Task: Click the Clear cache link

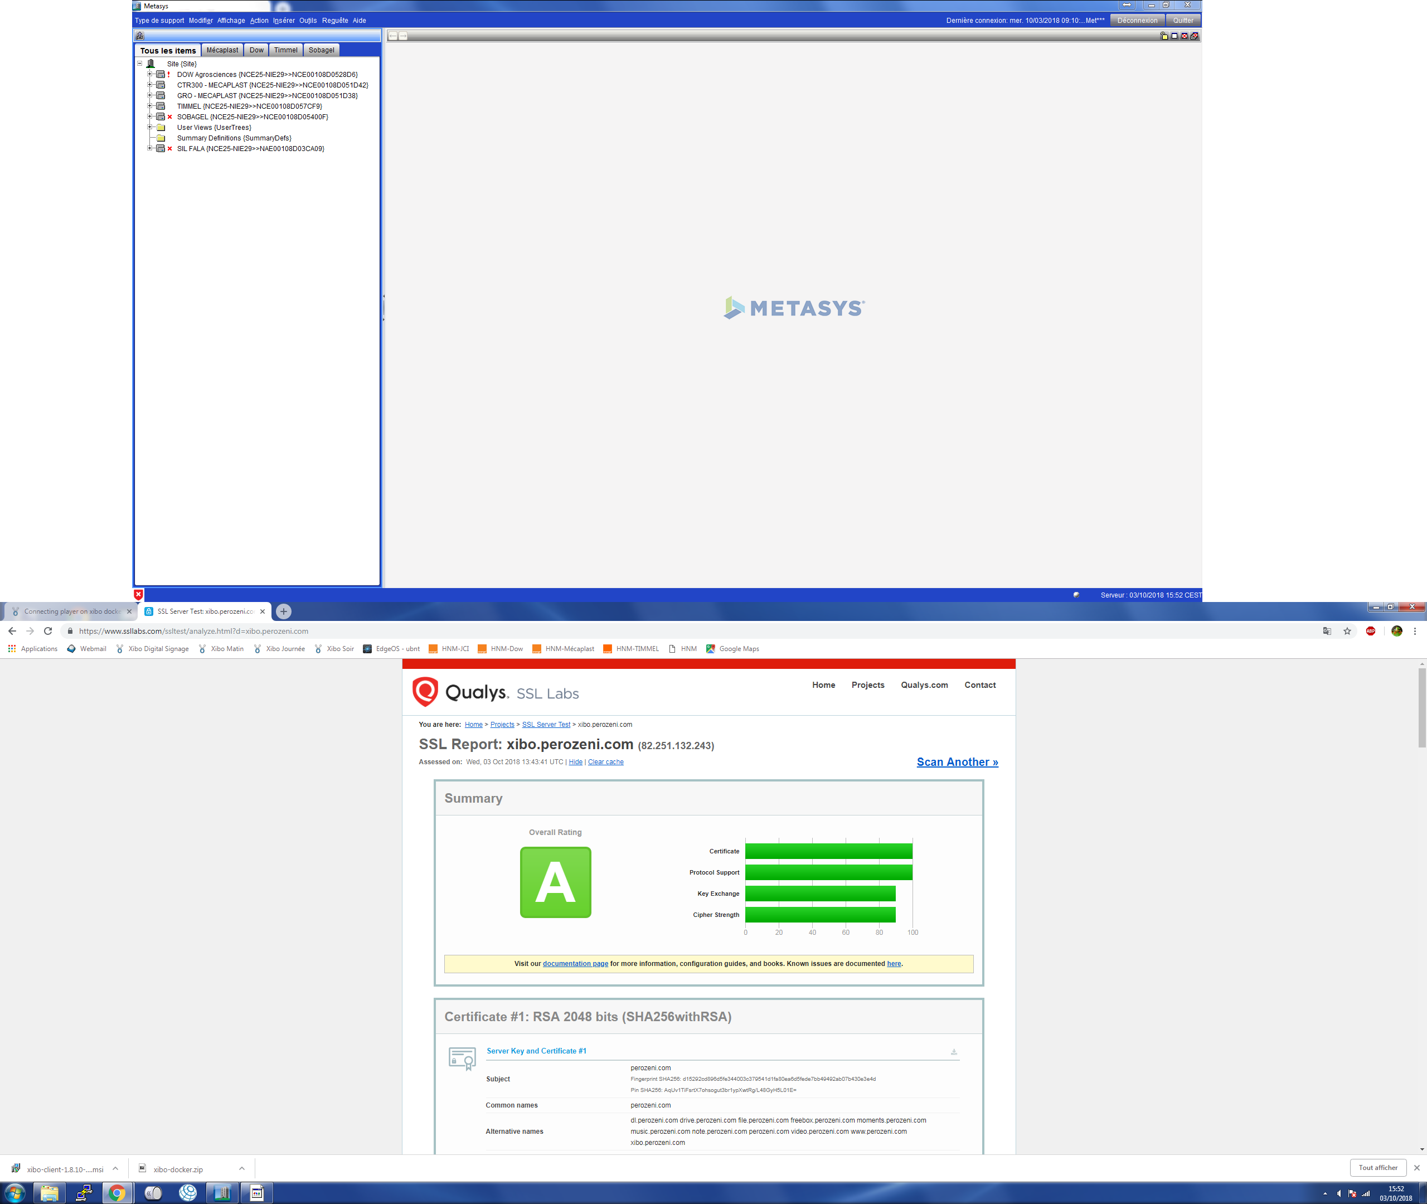Action: point(605,762)
